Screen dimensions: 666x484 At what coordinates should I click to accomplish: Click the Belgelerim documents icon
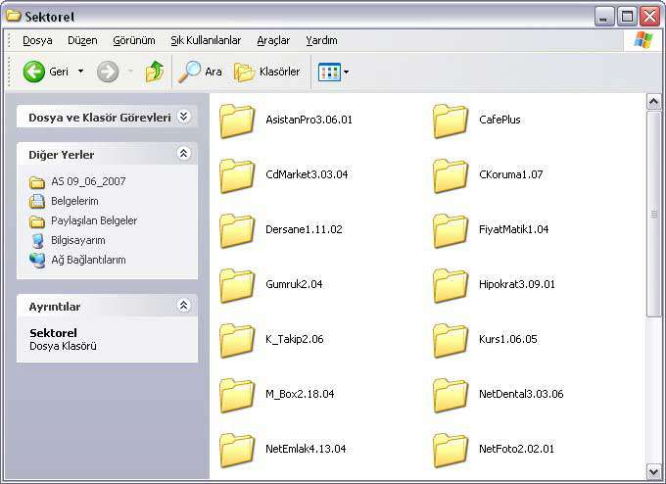coord(37,201)
